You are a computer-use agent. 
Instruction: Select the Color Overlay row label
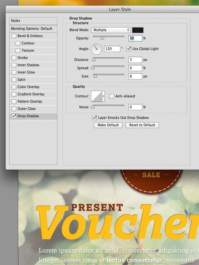pyautogui.click(x=29, y=87)
